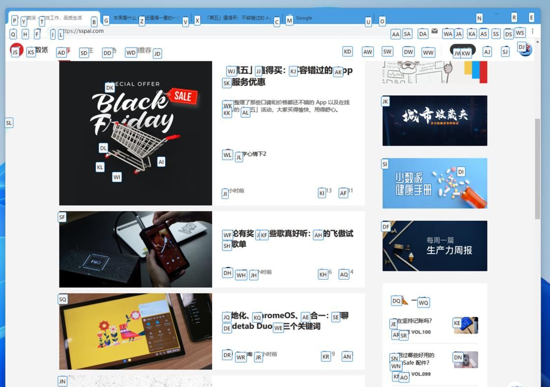Open the browser three-dot menu
550x387 pixels.
coord(533,31)
